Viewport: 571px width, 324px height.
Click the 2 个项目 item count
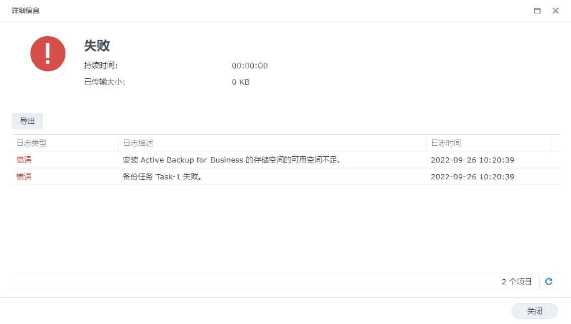click(x=516, y=282)
